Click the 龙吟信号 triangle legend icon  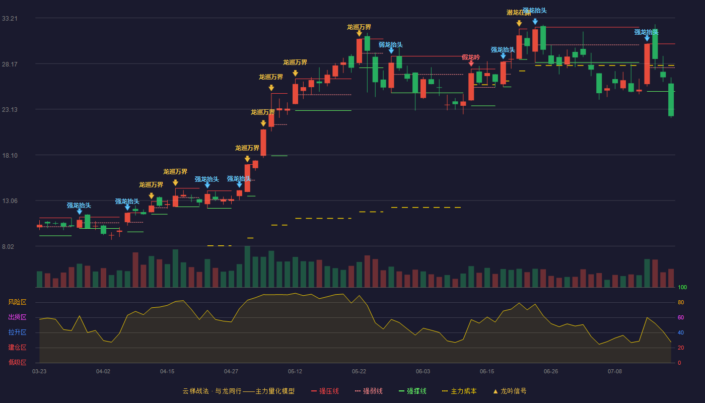496,391
